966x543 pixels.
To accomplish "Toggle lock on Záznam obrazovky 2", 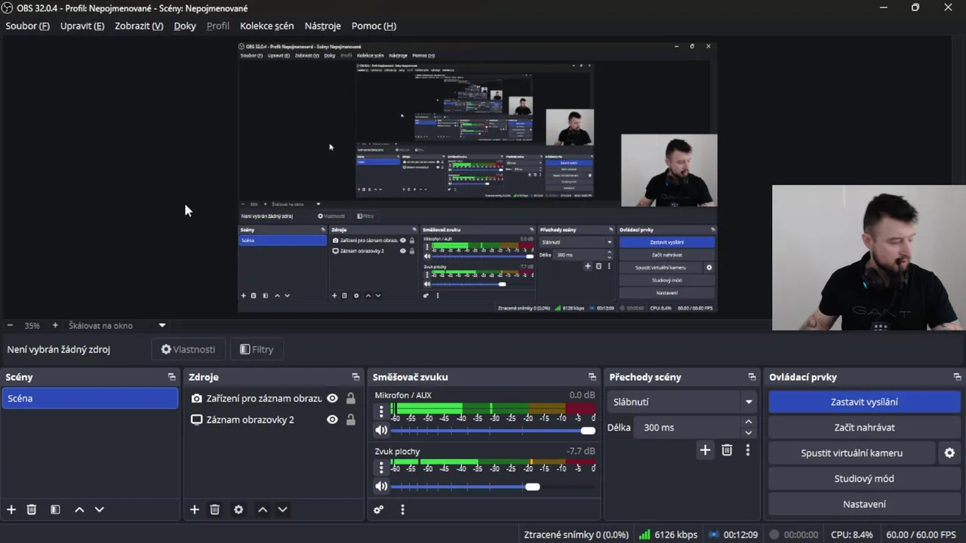I will pos(351,419).
